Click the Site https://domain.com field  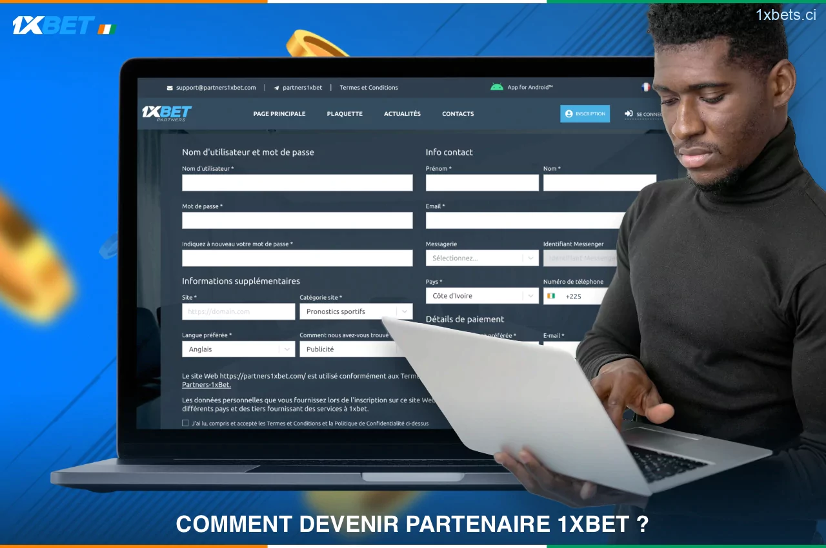(239, 311)
